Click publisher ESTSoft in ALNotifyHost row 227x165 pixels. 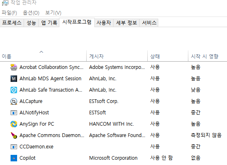[x=97, y=113]
